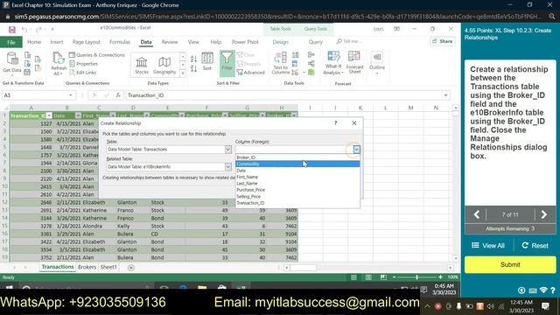The image size is (560, 315).
Task: Click the Forecast Sheet icon
Action: point(354,62)
